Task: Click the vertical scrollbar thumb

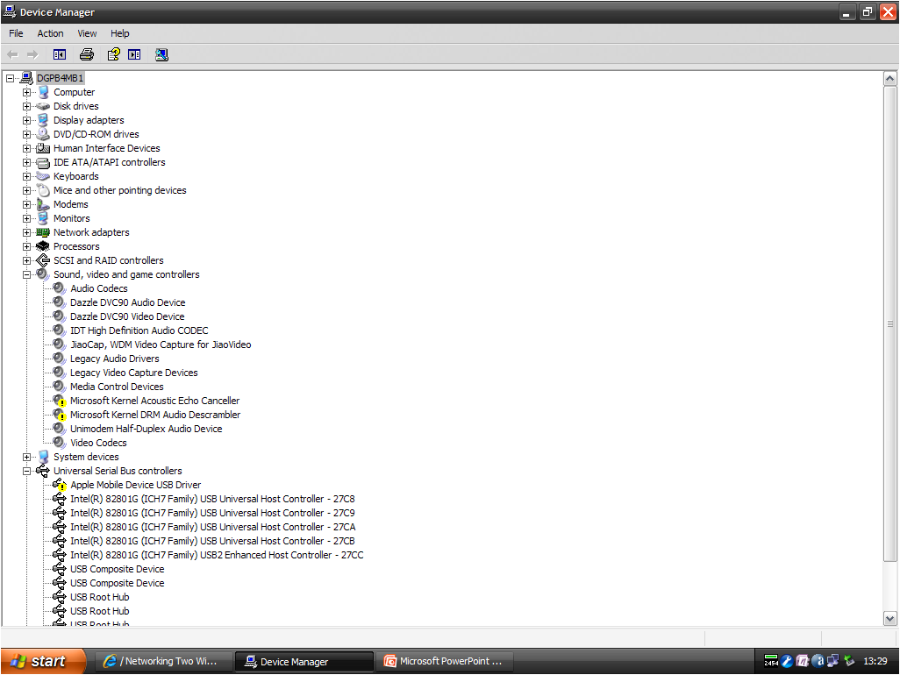Action: 889,324
